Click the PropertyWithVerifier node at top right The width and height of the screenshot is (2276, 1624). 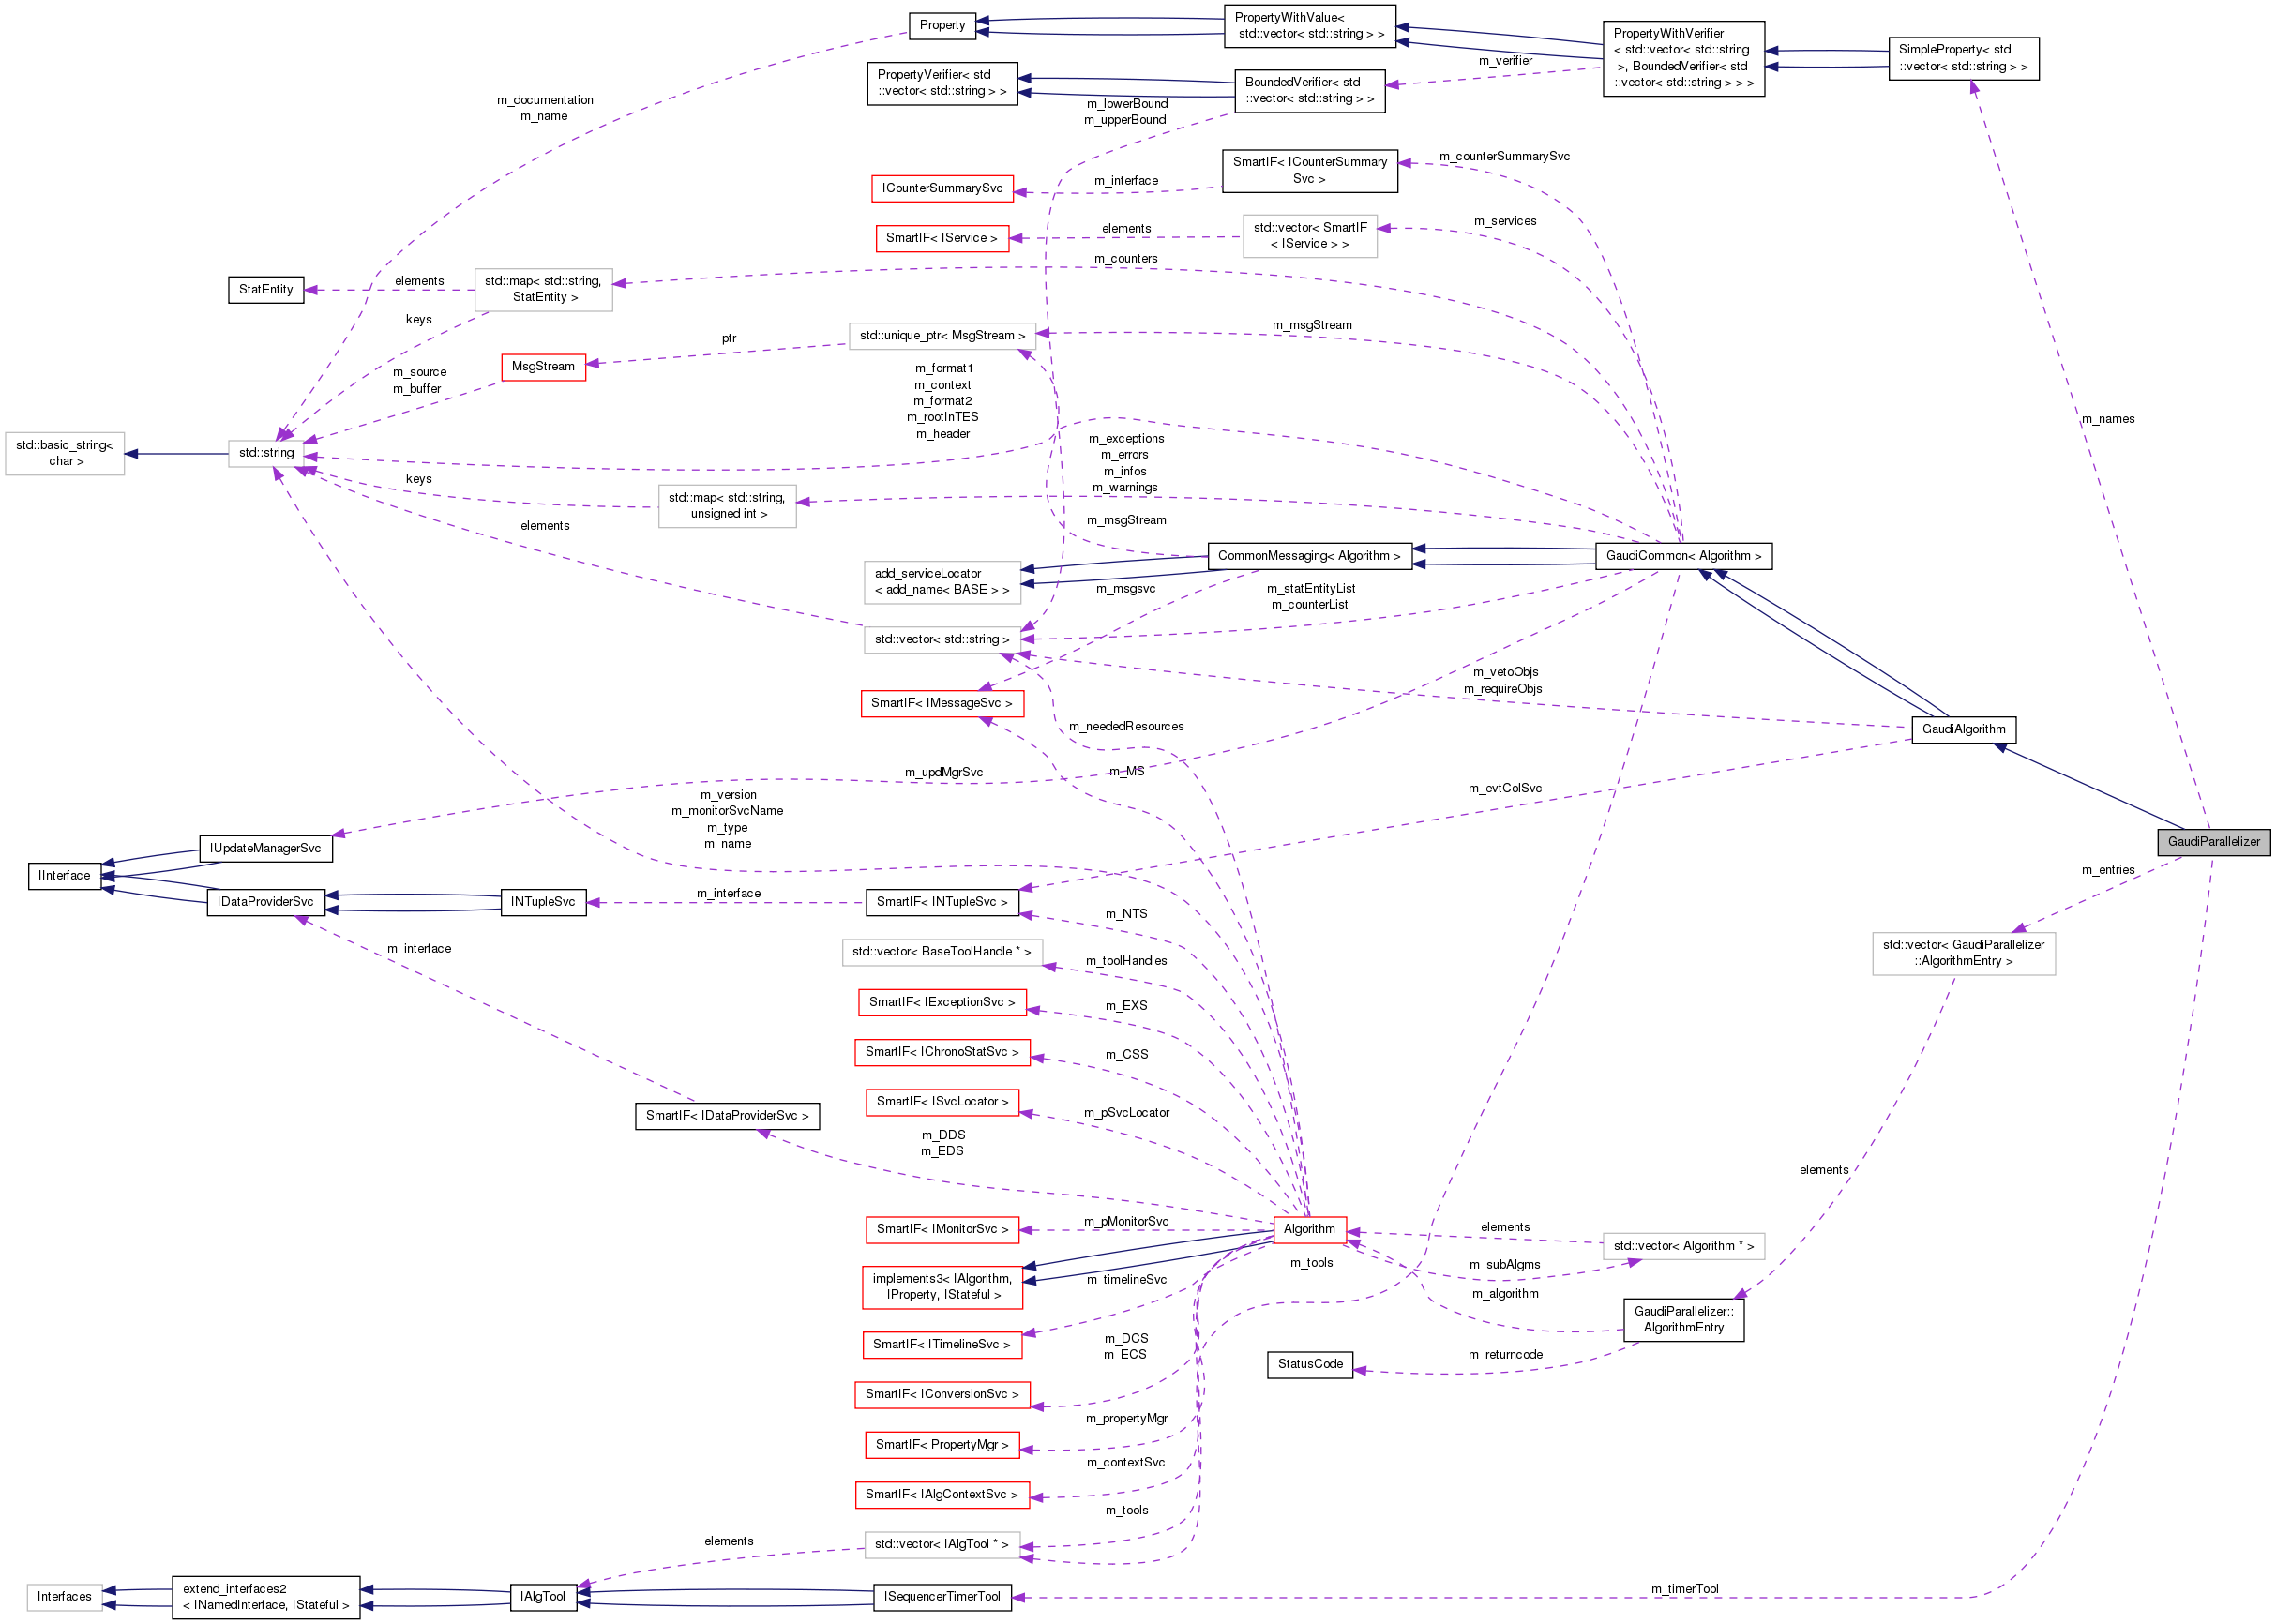(1684, 58)
